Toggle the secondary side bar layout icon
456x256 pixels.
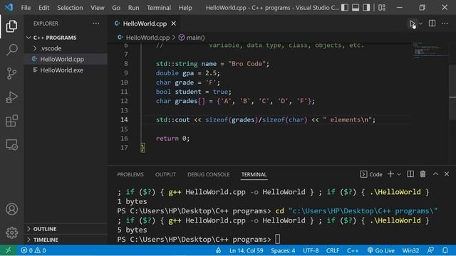[366, 8]
